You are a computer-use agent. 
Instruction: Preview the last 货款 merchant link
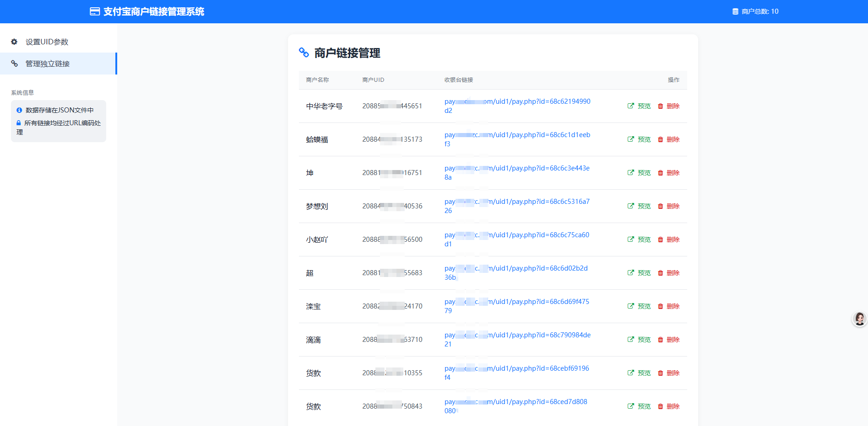tap(639, 406)
